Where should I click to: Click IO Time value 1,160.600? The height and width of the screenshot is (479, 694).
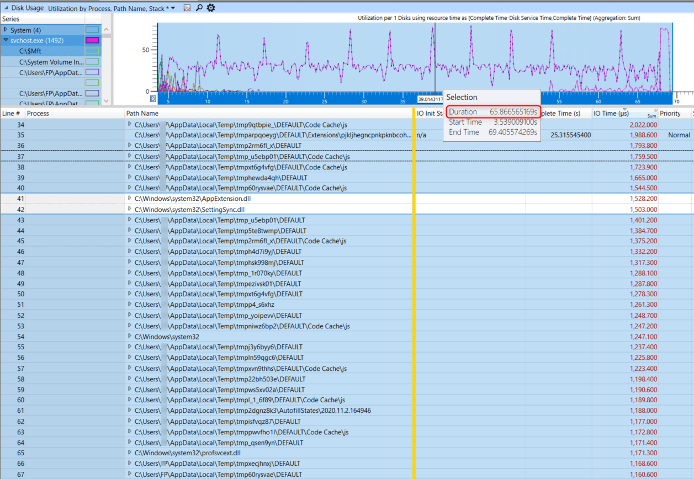pyautogui.click(x=643, y=474)
